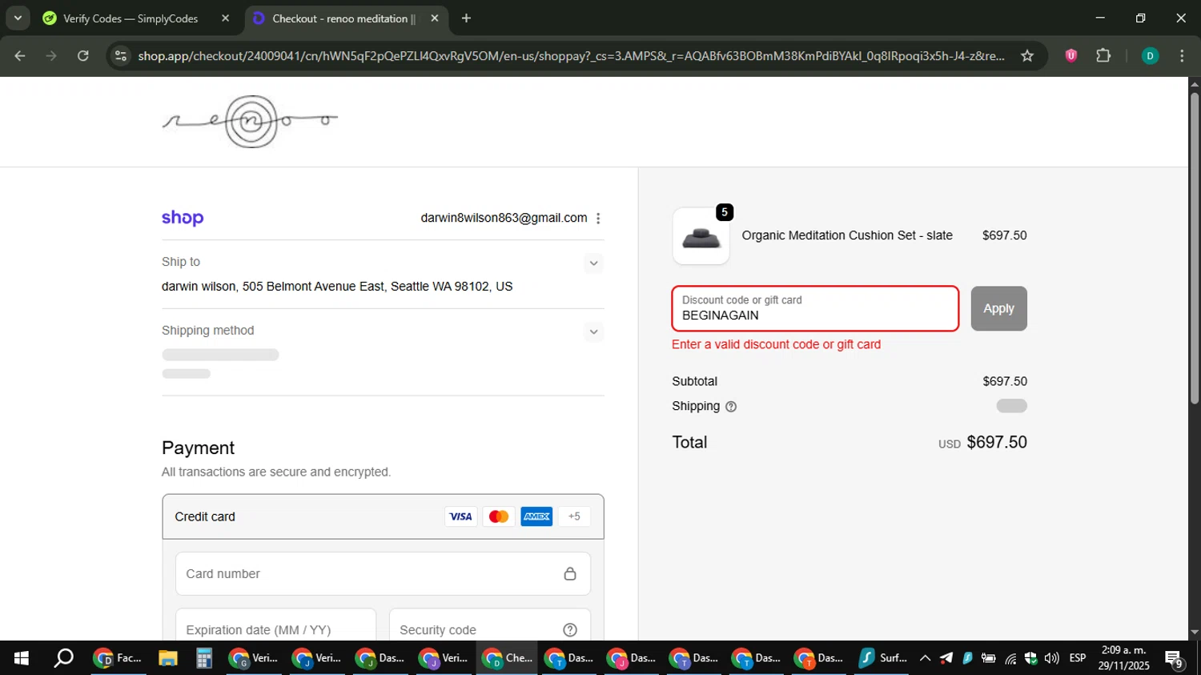The height and width of the screenshot is (675, 1201).
Task: Go forward in browser history
Action: 51,56
